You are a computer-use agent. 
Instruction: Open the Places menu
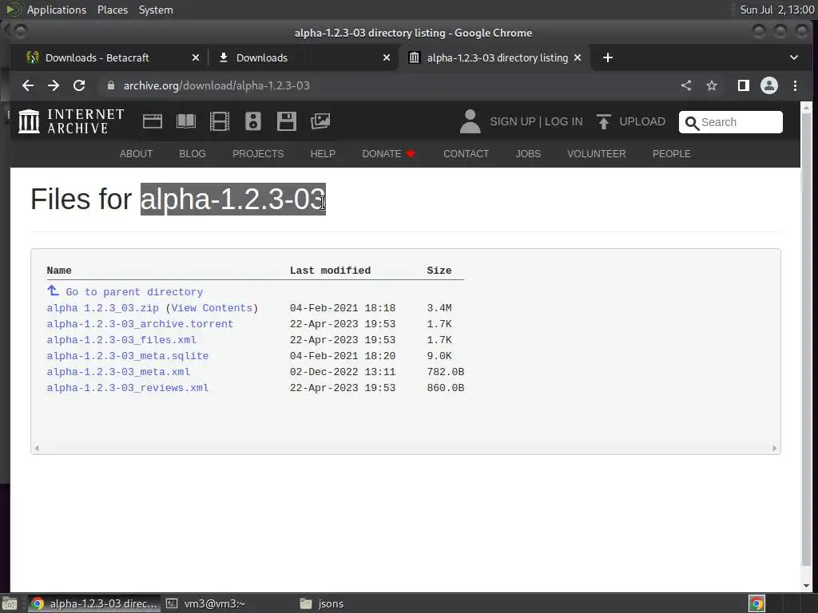[x=112, y=10]
